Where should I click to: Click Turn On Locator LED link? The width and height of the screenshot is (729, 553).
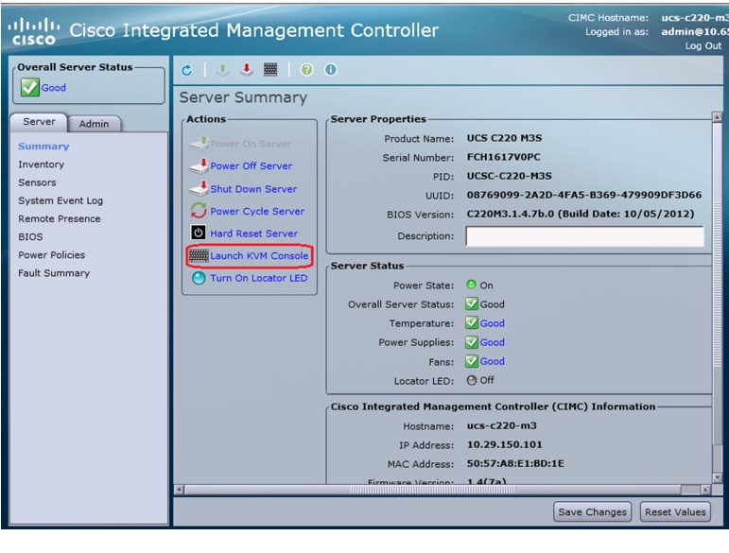coord(258,278)
